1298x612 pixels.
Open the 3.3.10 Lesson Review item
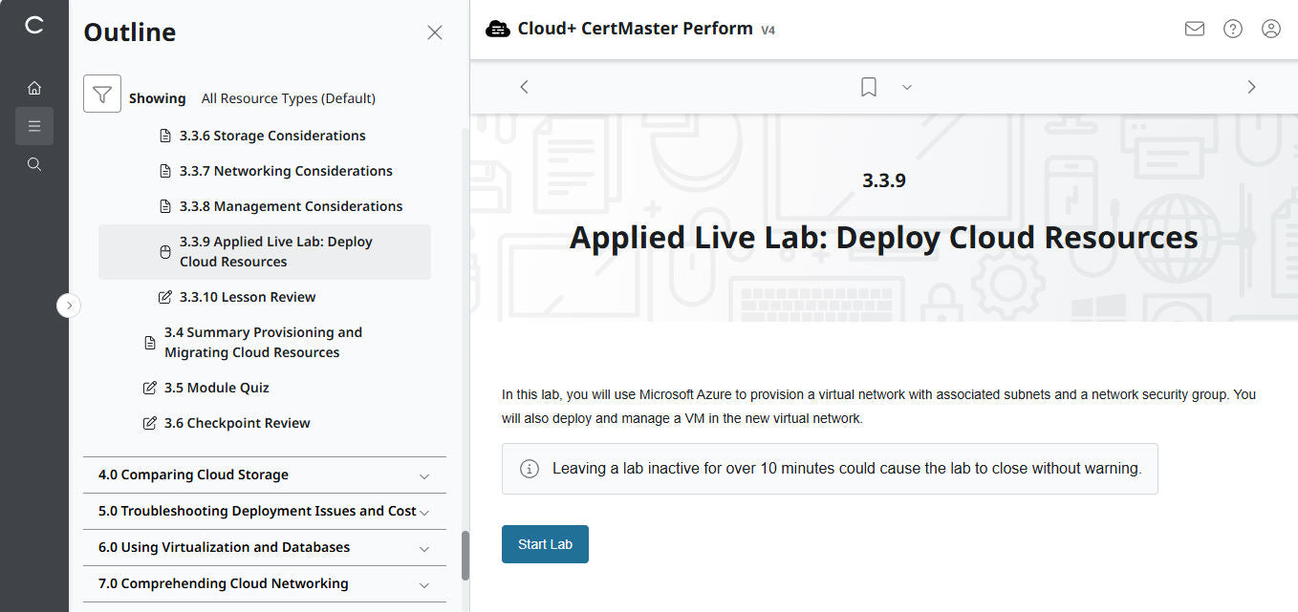click(x=246, y=297)
